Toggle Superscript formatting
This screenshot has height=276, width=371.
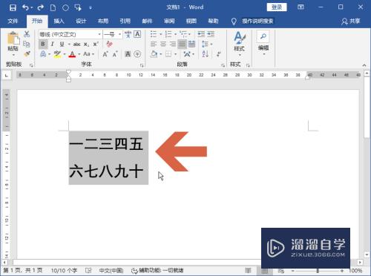tap(96, 44)
